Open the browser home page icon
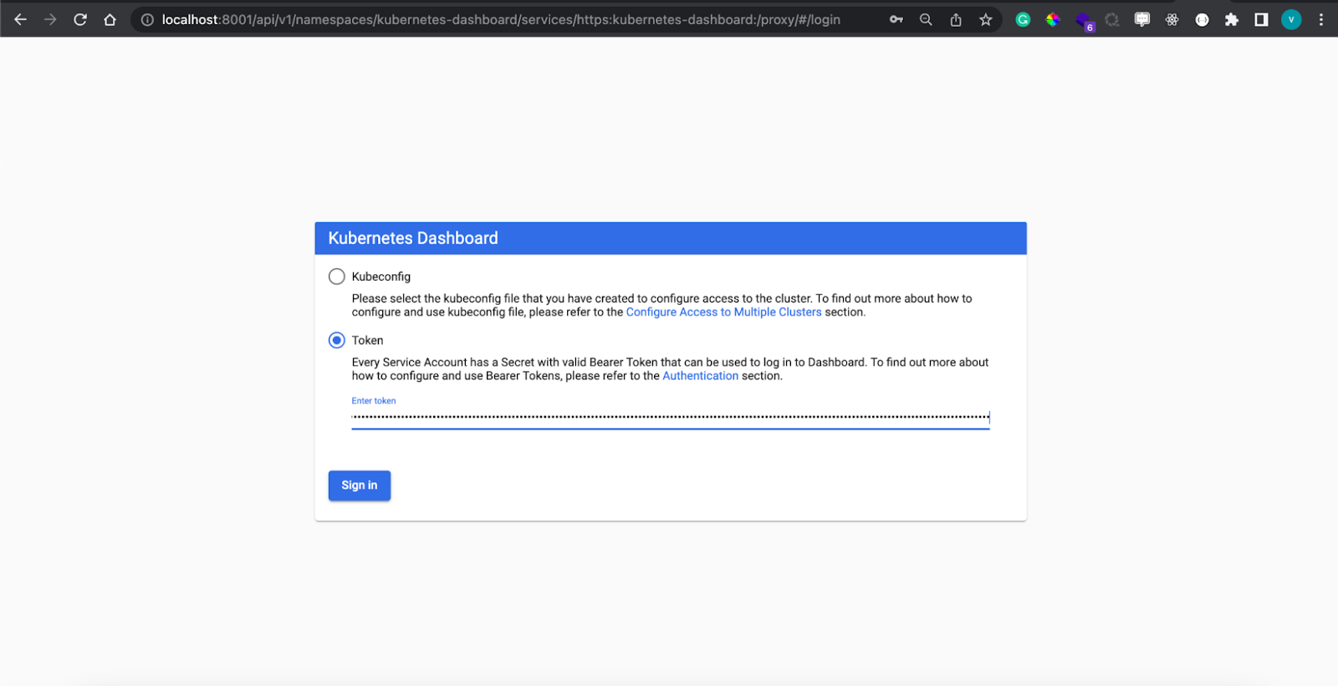 (x=110, y=19)
